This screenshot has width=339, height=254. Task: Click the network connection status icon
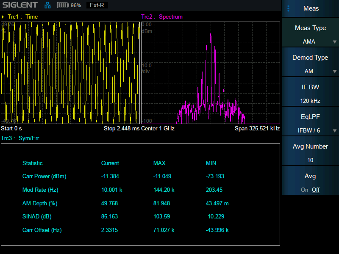tap(47, 6)
